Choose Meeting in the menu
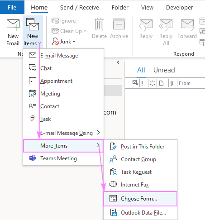 63,94
